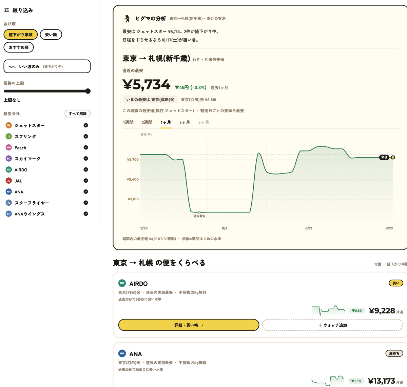The height and width of the screenshot is (387, 407).
Task: Uncheck the ANAウイングス airline filter
Action: [x=86, y=213]
